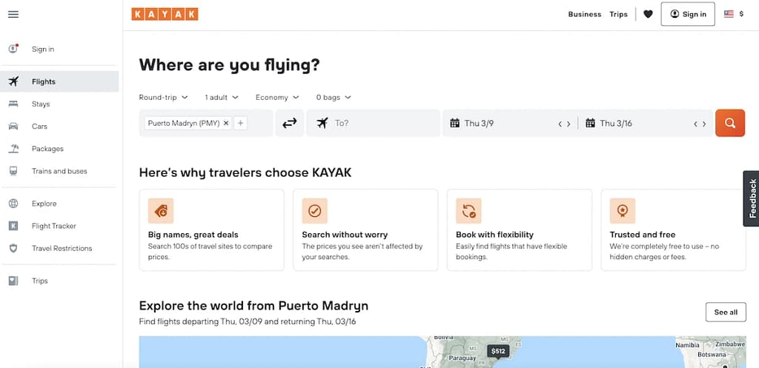
Task: Click the Book with flexibility icon
Action: (x=468, y=211)
